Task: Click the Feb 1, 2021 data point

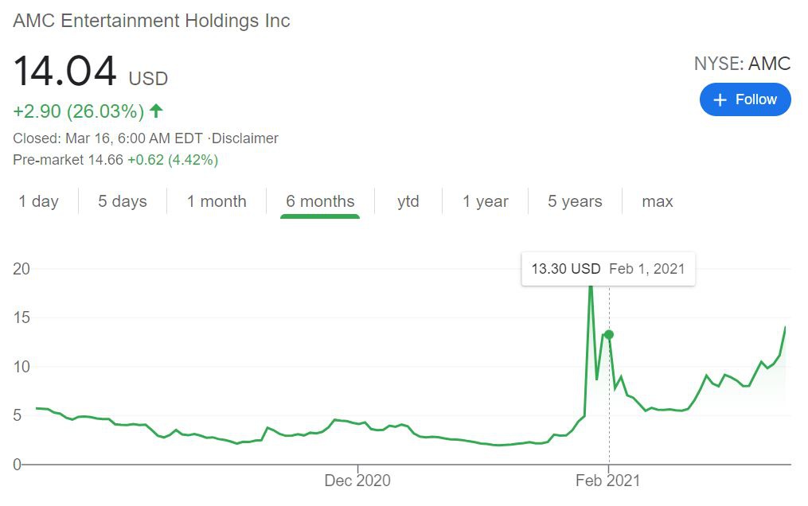Action: point(609,334)
